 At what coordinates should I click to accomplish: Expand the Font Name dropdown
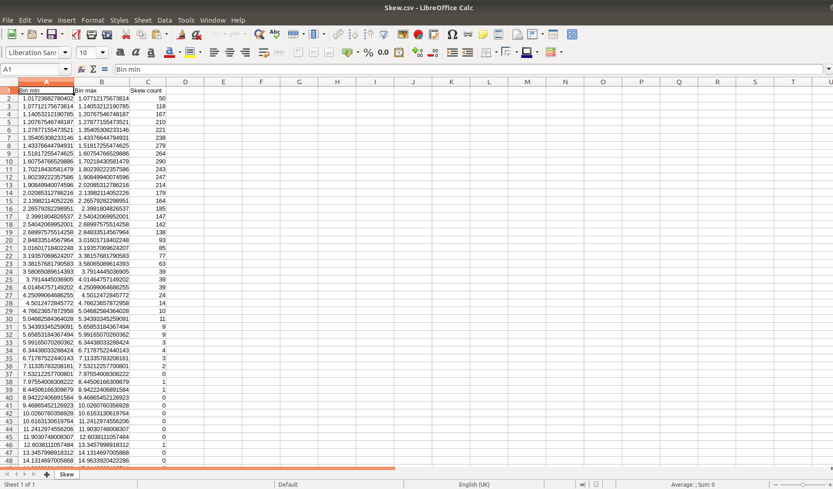(x=65, y=52)
